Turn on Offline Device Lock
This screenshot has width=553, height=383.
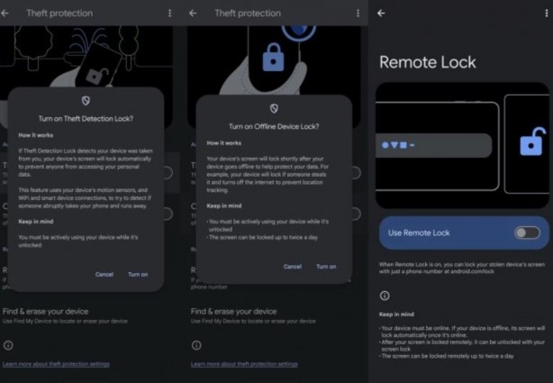[326, 267]
